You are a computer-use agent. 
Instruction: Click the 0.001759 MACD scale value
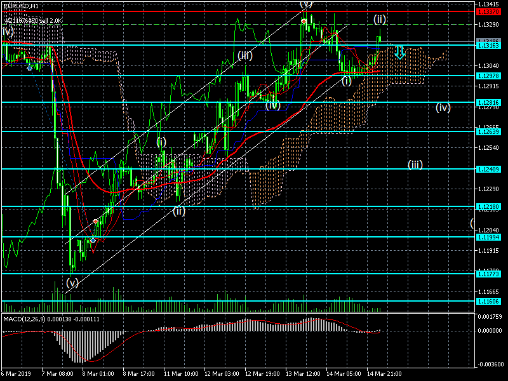(x=490, y=316)
